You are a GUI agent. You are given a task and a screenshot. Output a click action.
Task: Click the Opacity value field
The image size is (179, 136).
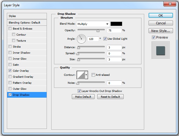coord(114,30)
